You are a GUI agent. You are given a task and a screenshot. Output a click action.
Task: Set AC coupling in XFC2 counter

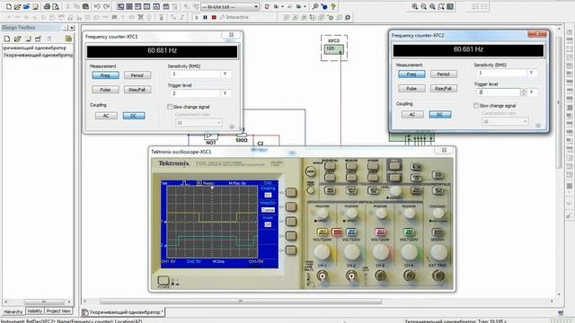point(412,115)
